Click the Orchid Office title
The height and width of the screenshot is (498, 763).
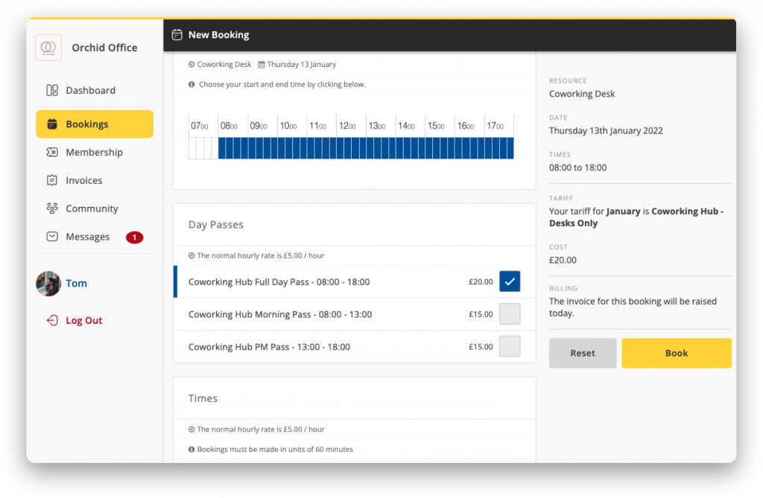point(104,48)
